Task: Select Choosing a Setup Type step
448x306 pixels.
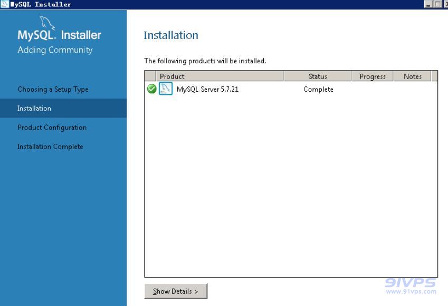Action: coord(53,89)
